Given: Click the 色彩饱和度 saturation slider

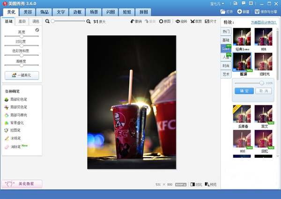Looking at the screenshot, I should click(22, 55).
